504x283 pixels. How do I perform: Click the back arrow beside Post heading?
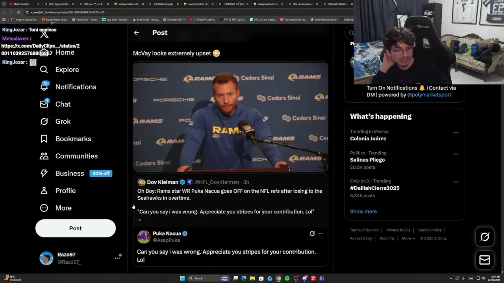(137, 33)
